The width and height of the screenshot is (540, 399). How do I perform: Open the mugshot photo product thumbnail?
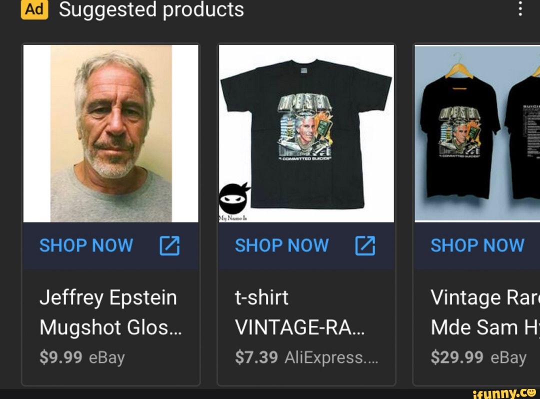[x=111, y=133]
